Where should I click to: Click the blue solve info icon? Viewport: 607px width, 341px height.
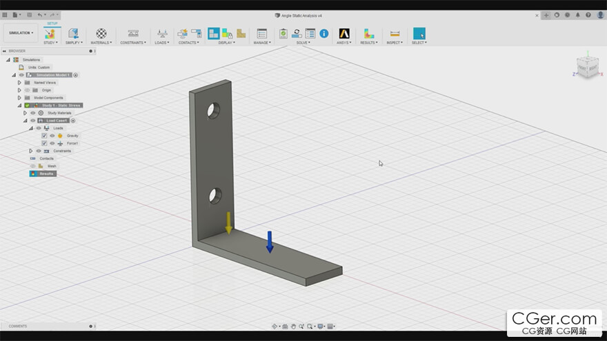pos(324,33)
